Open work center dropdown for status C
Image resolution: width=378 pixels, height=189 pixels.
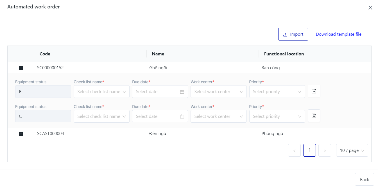(x=218, y=116)
